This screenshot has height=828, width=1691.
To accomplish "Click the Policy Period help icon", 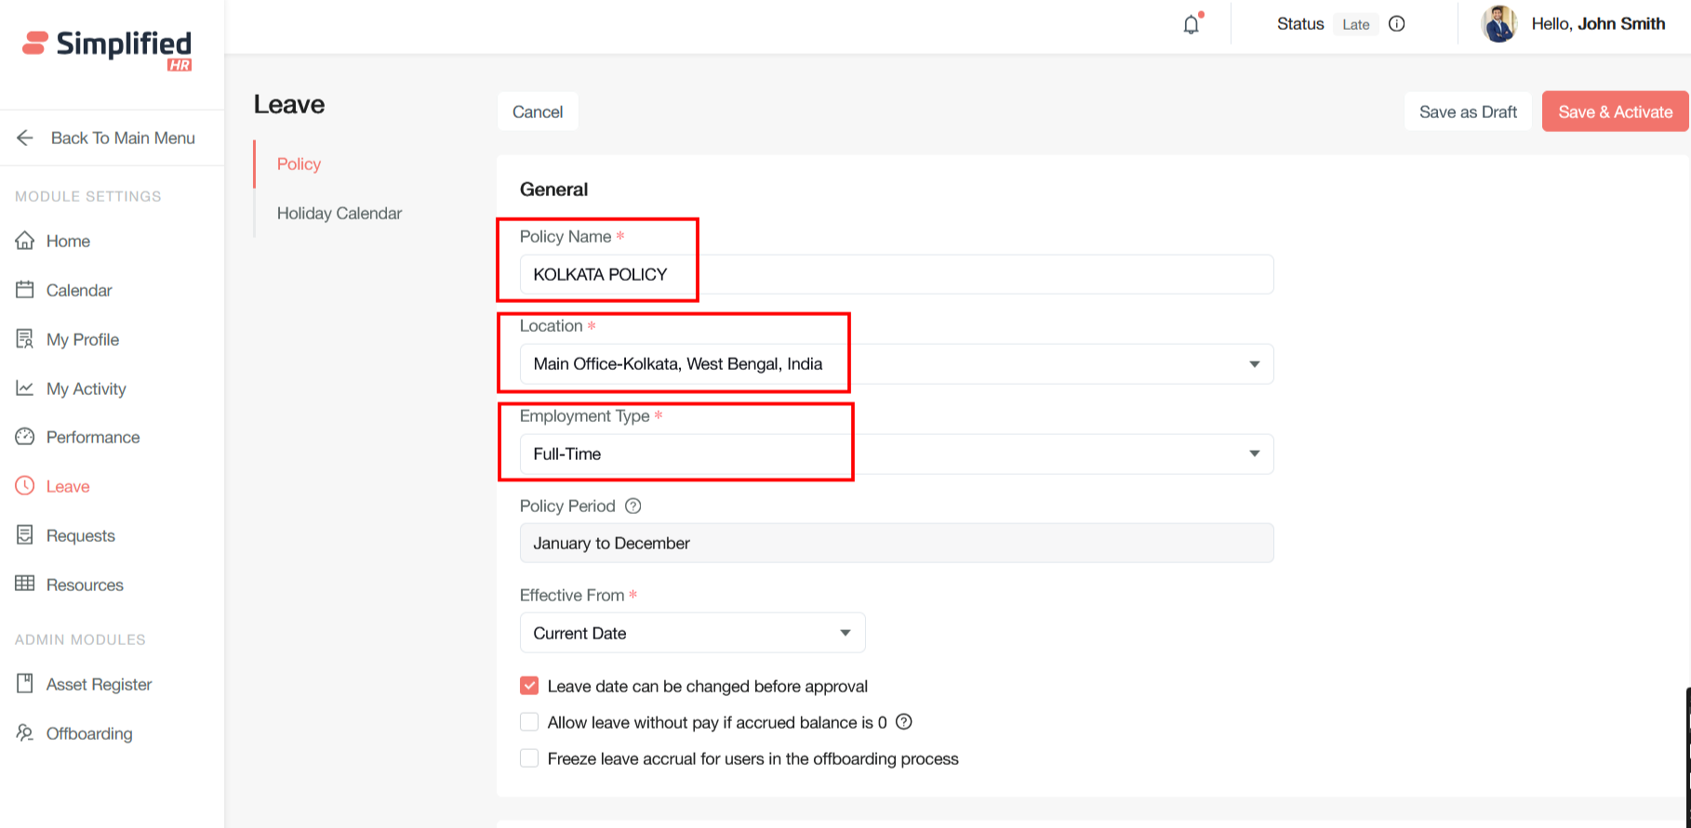I will 633,506.
